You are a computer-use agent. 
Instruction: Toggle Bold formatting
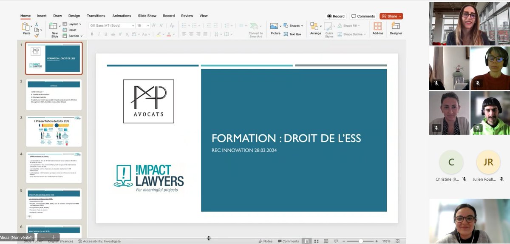(x=93, y=34)
